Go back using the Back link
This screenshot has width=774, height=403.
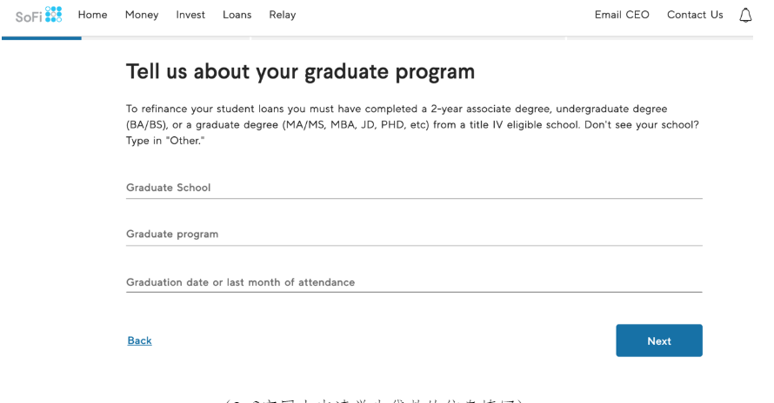click(140, 340)
